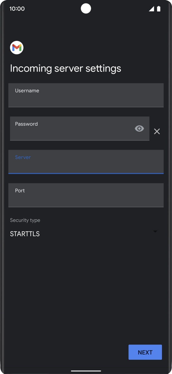Toggle password visibility with eye icon
This screenshot has height=374, width=172.
(139, 128)
